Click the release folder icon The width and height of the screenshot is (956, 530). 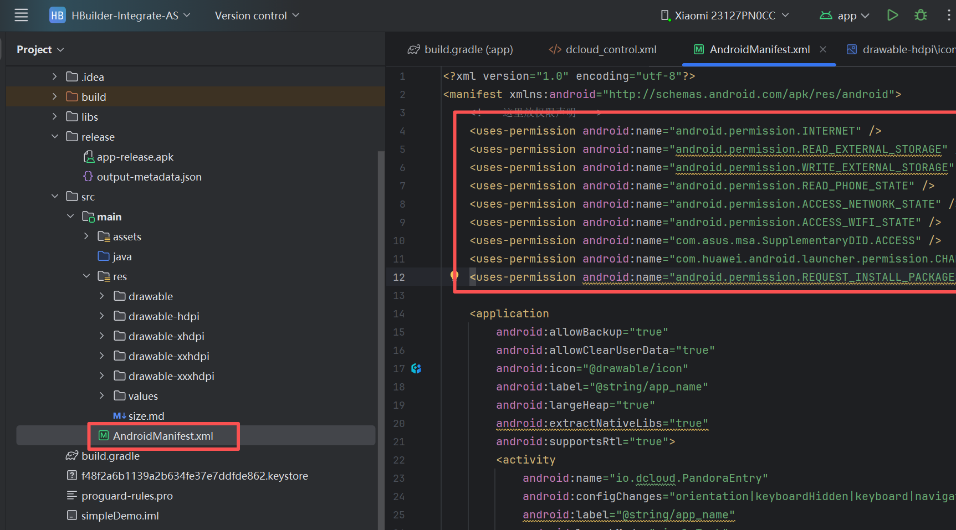(72, 136)
